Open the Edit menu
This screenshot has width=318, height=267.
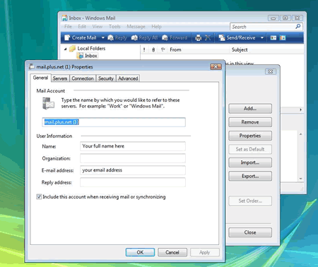82,26
